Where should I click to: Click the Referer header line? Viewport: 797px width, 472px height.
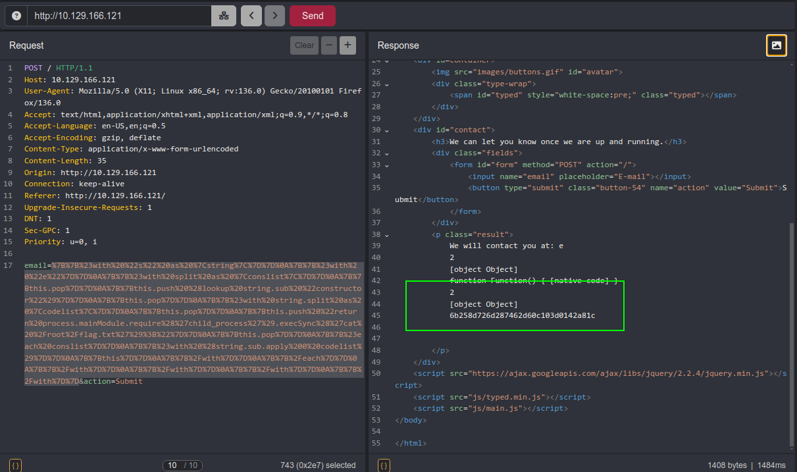(x=95, y=196)
